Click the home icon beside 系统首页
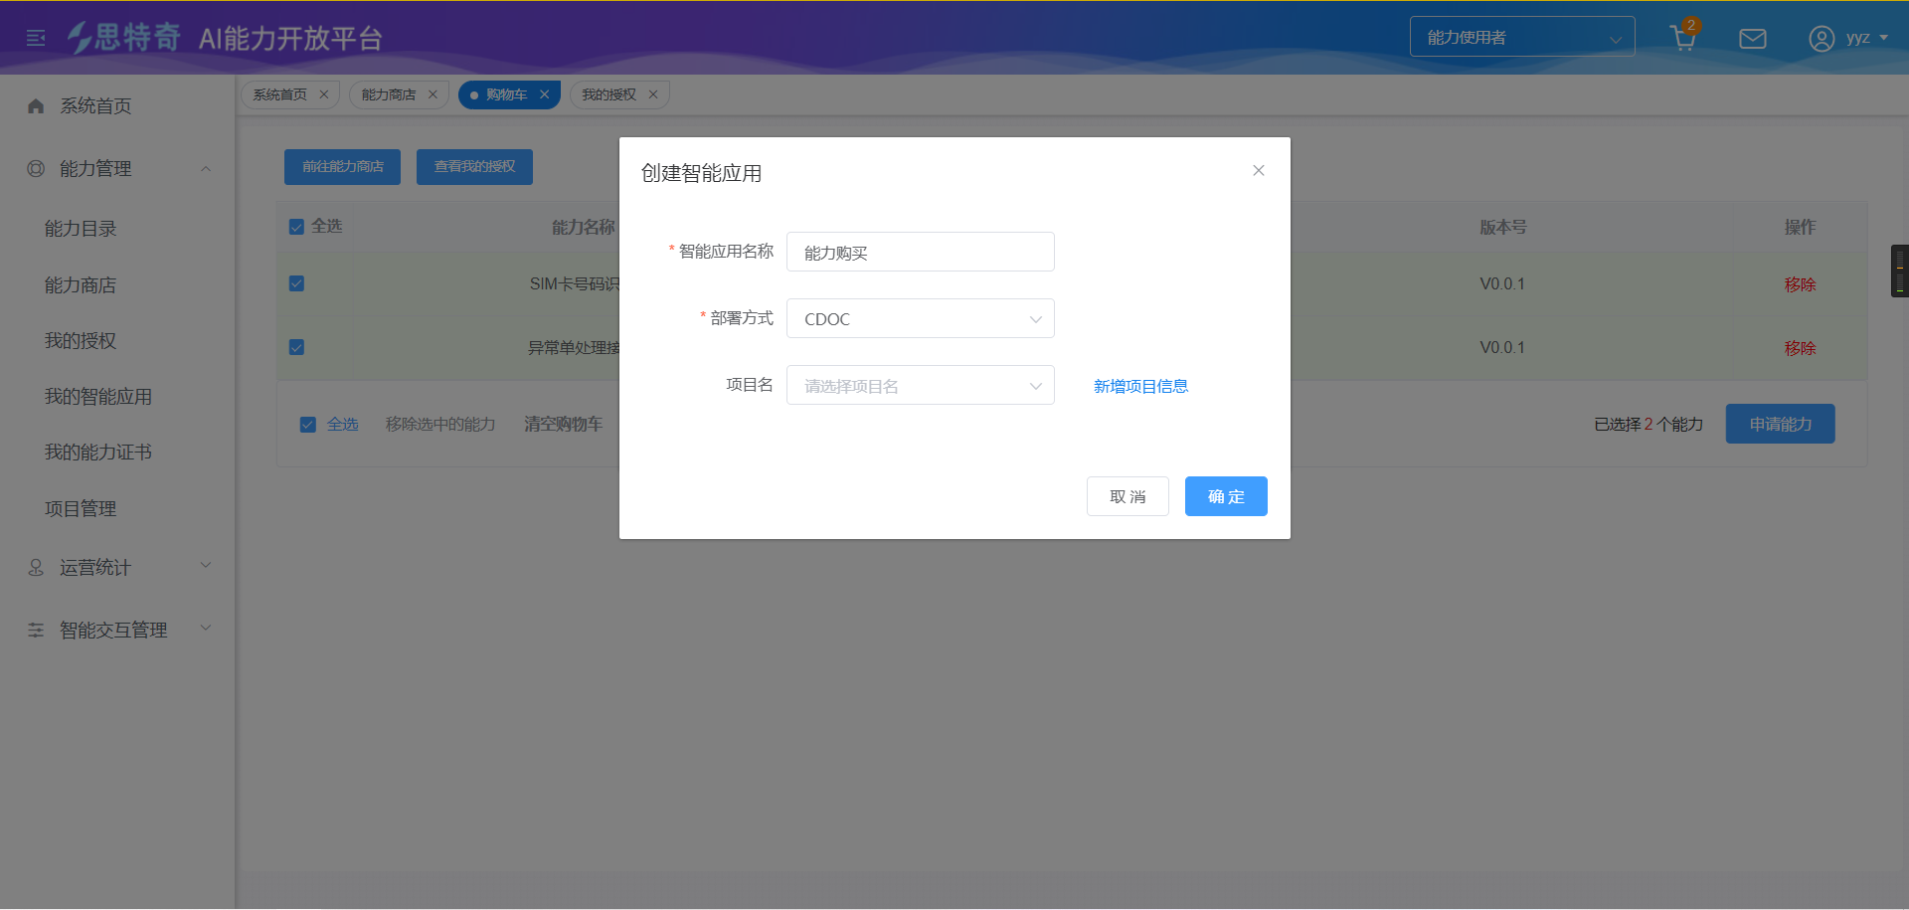 tap(36, 105)
